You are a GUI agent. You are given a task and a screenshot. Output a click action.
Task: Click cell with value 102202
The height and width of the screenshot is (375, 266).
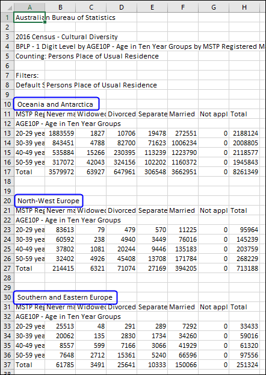click(x=152, y=162)
